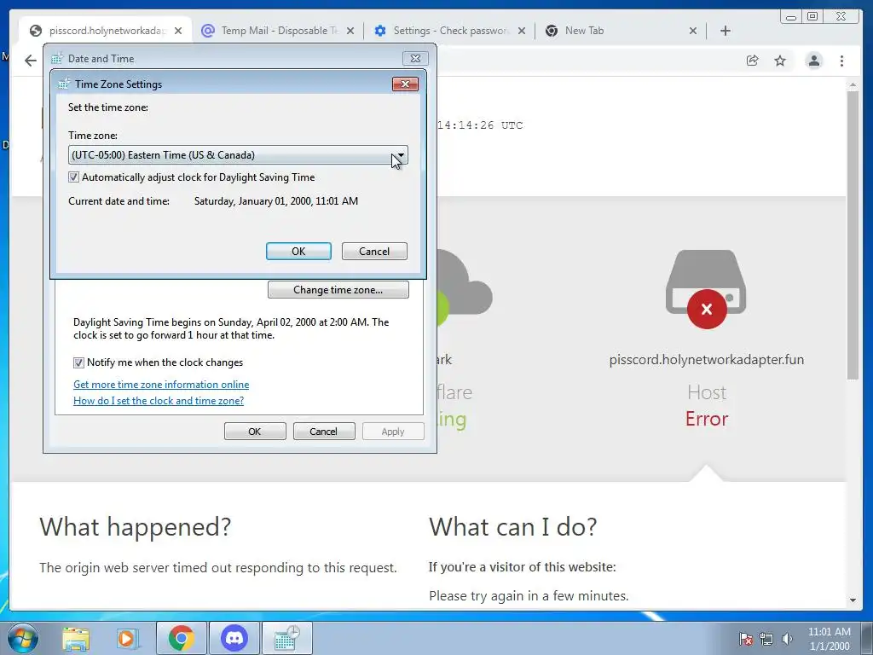The height and width of the screenshot is (655, 873).
Task: Click the page scrollbar up arrow
Action: (x=853, y=84)
